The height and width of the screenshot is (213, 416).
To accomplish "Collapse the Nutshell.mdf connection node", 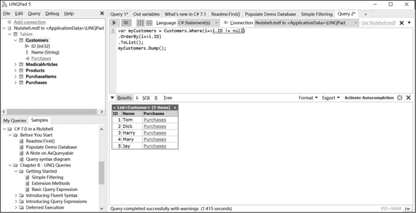I will (4, 28).
